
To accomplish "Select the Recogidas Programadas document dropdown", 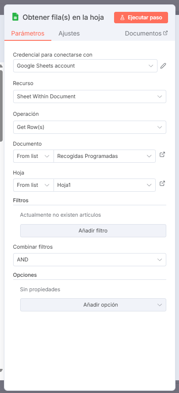I will tap(104, 156).
